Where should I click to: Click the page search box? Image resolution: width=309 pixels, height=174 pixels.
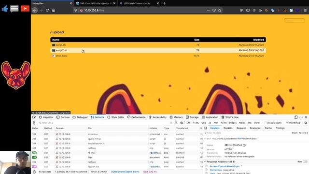pos(295,20)
